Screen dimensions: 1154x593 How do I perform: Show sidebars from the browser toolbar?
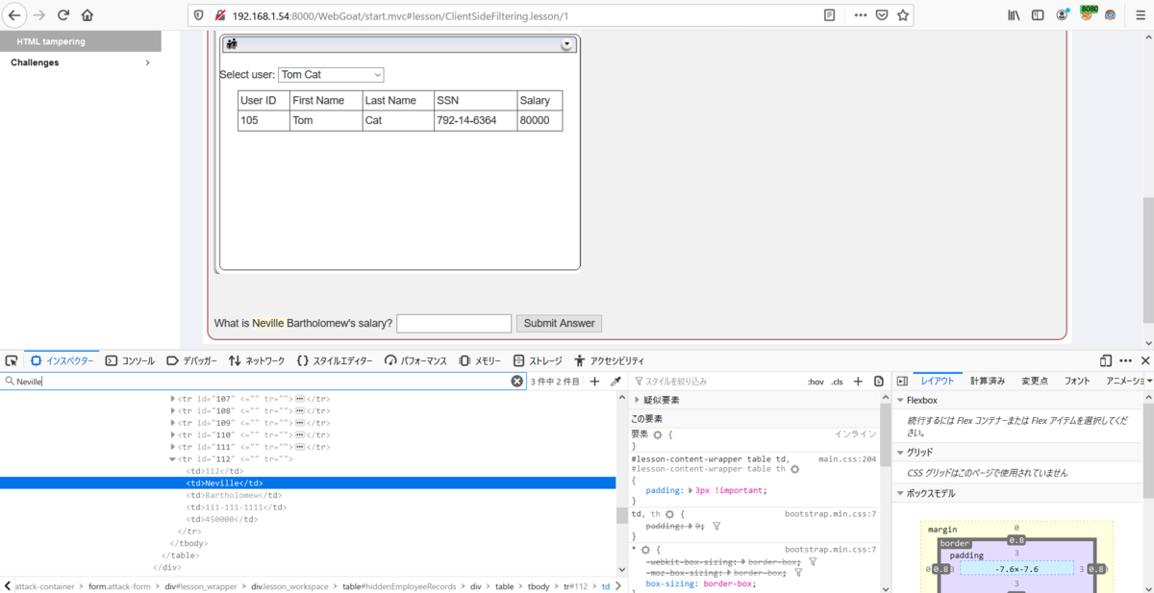[1038, 15]
